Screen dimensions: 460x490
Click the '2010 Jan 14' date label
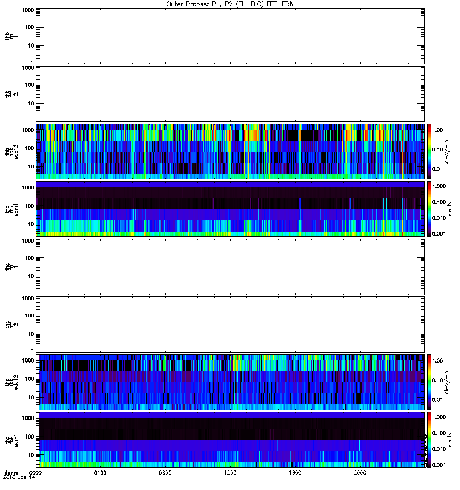19,478
